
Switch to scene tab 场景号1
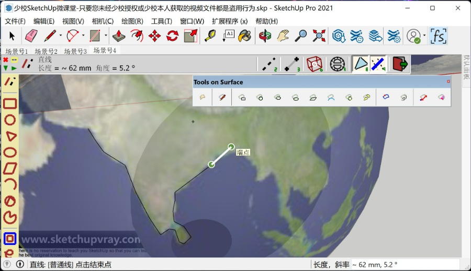click(17, 51)
